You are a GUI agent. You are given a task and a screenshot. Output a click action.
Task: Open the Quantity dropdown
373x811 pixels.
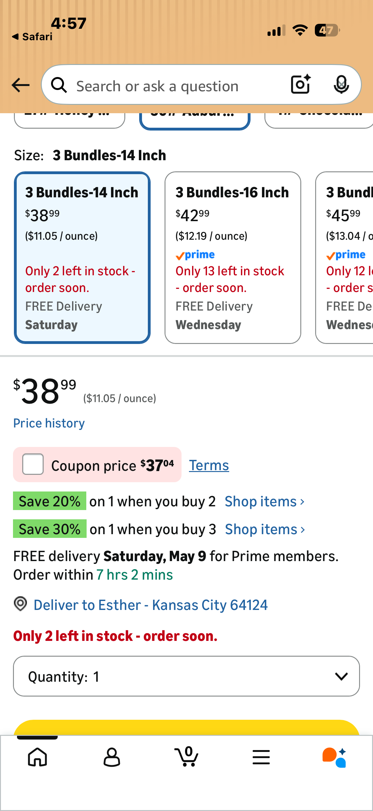point(186,676)
